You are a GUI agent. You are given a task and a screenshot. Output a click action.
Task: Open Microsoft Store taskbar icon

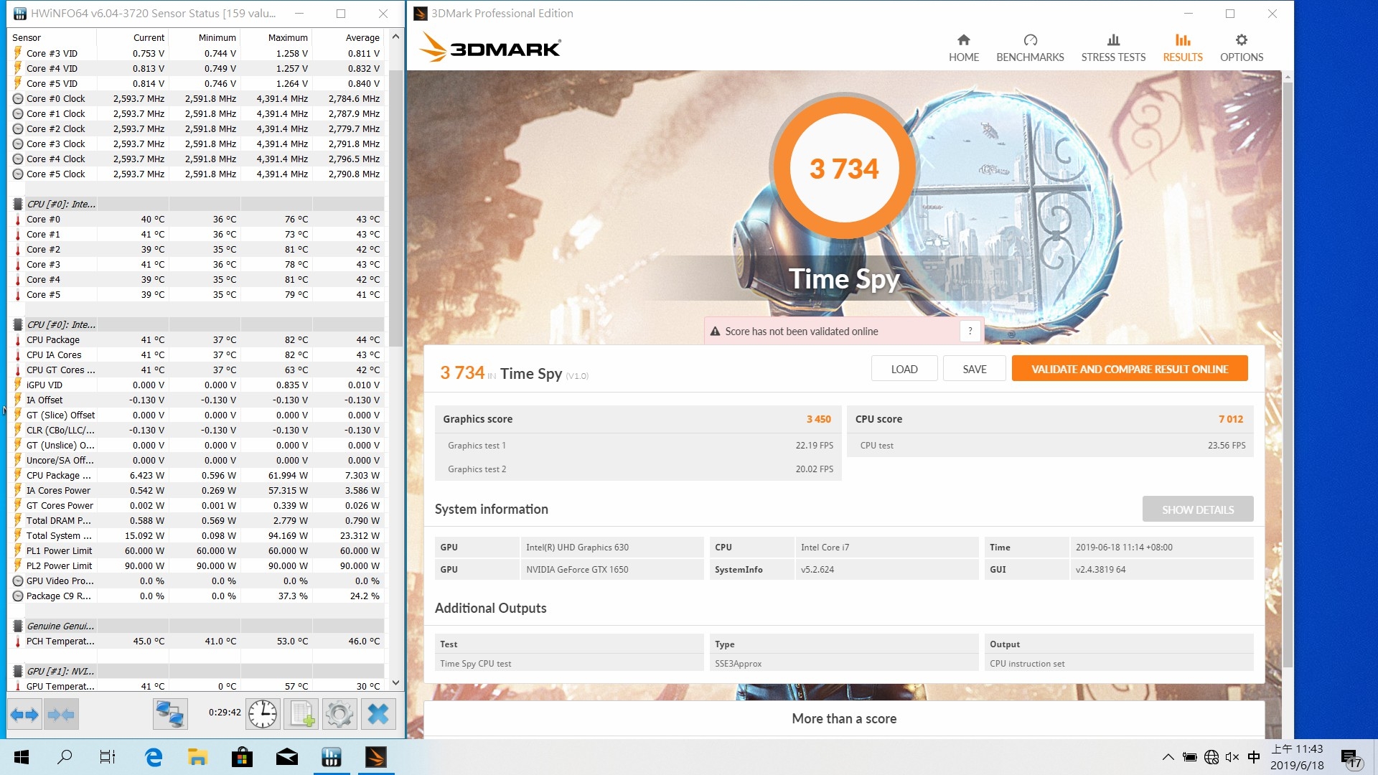click(242, 757)
